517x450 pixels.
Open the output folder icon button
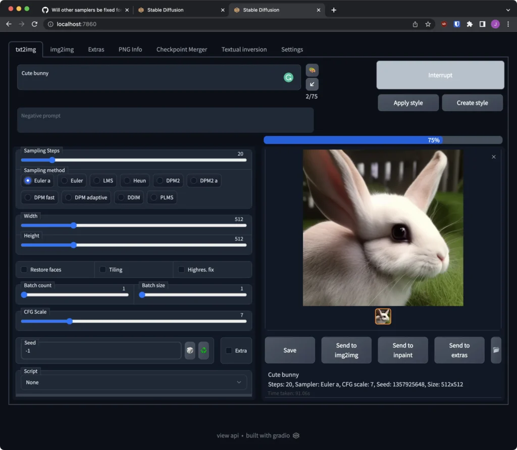click(496, 350)
